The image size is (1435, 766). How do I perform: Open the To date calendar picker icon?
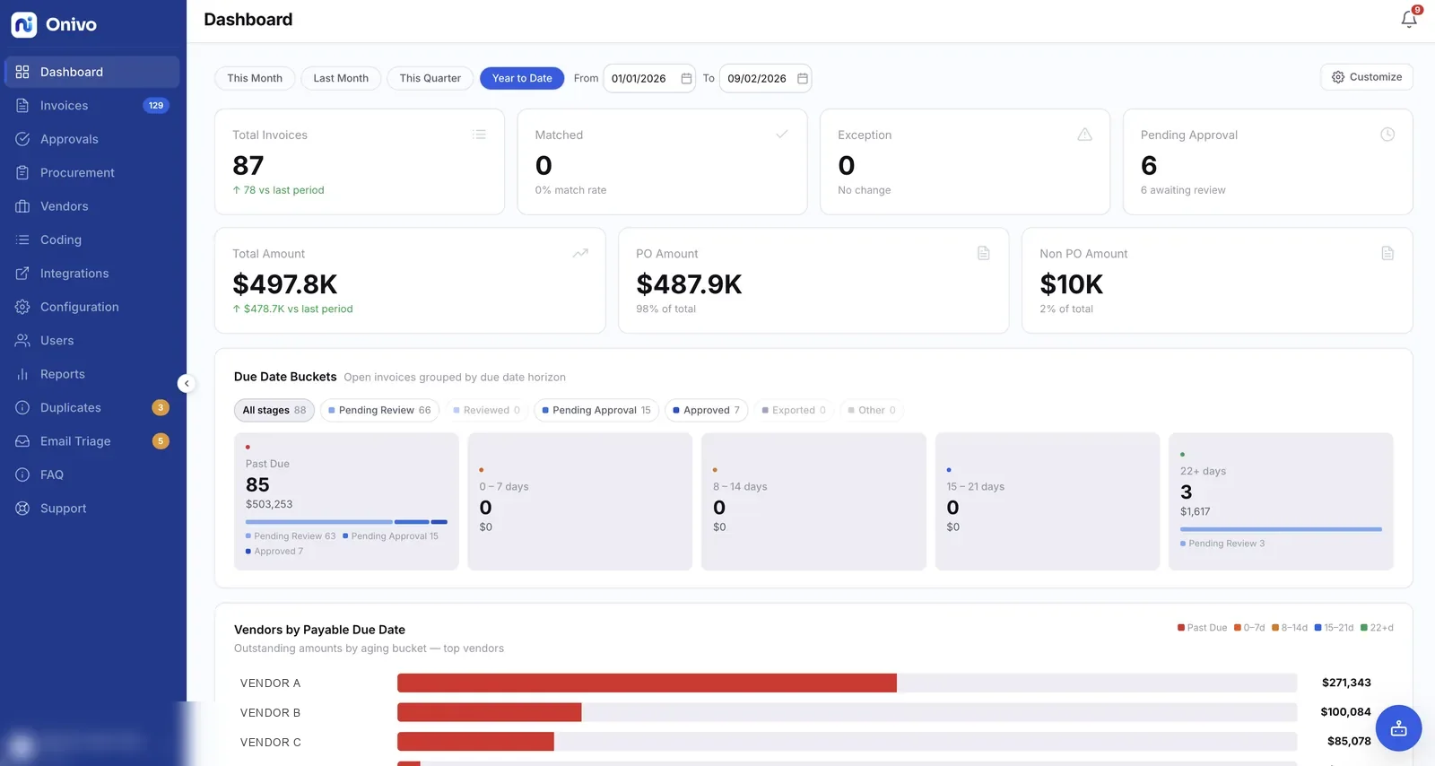click(803, 78)
